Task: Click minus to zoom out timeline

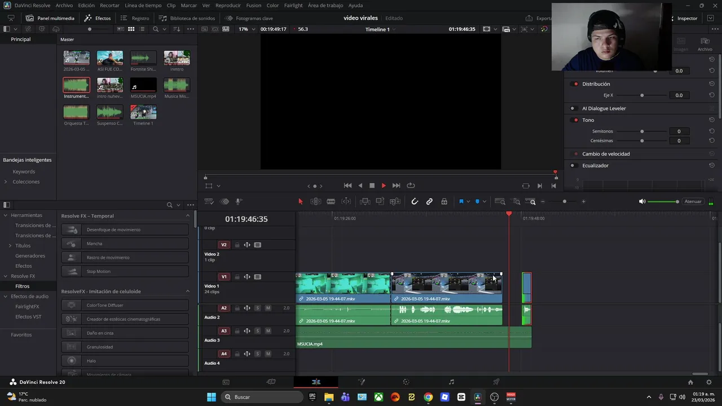Action: point(543,201)
